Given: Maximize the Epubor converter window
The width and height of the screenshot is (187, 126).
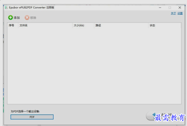Looking at the screenshot, I should 170,8.
